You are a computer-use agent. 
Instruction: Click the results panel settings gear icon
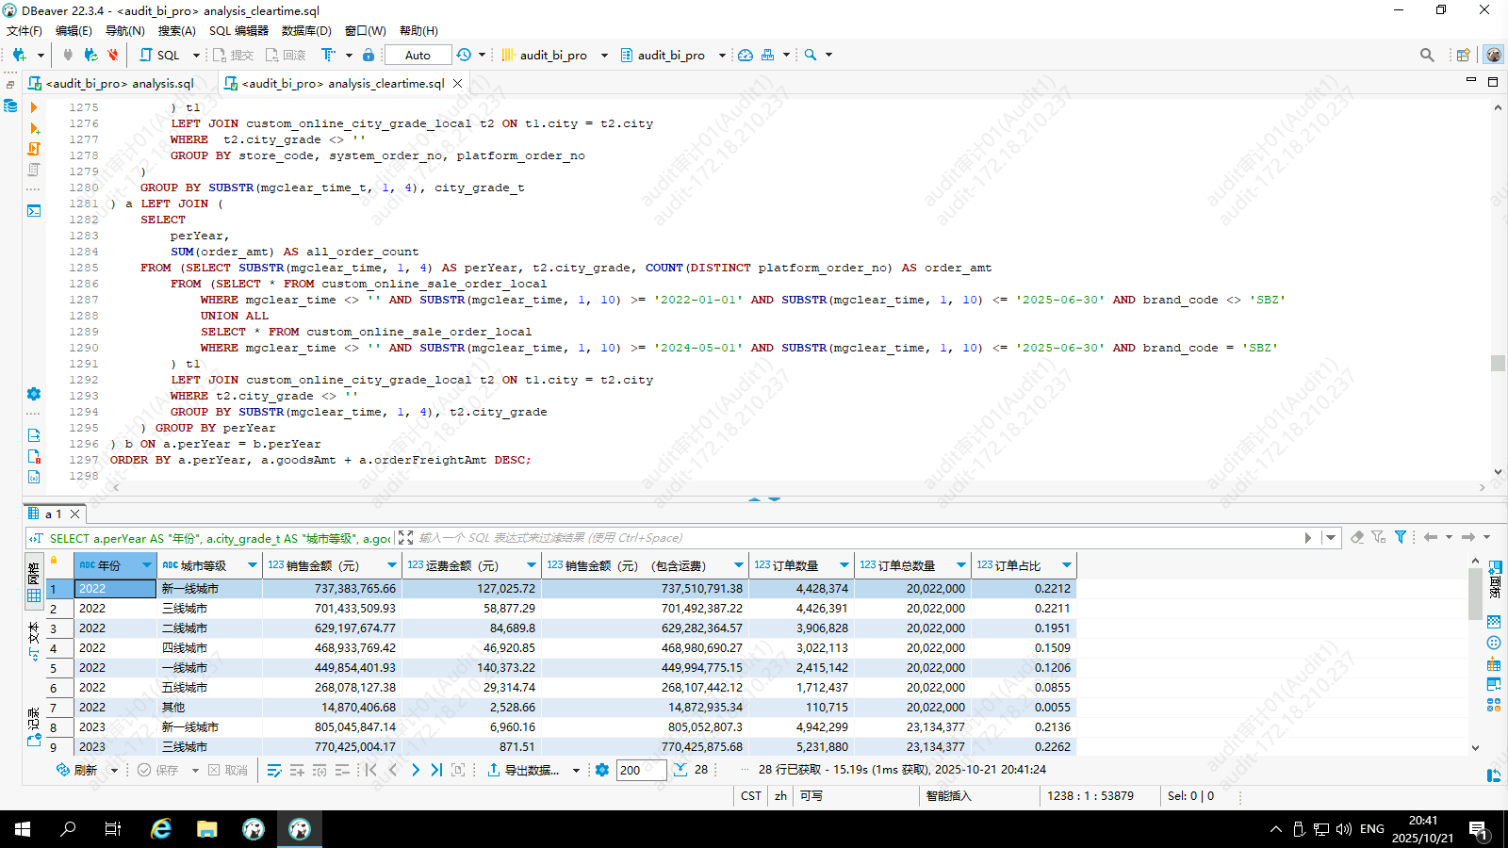602,770
